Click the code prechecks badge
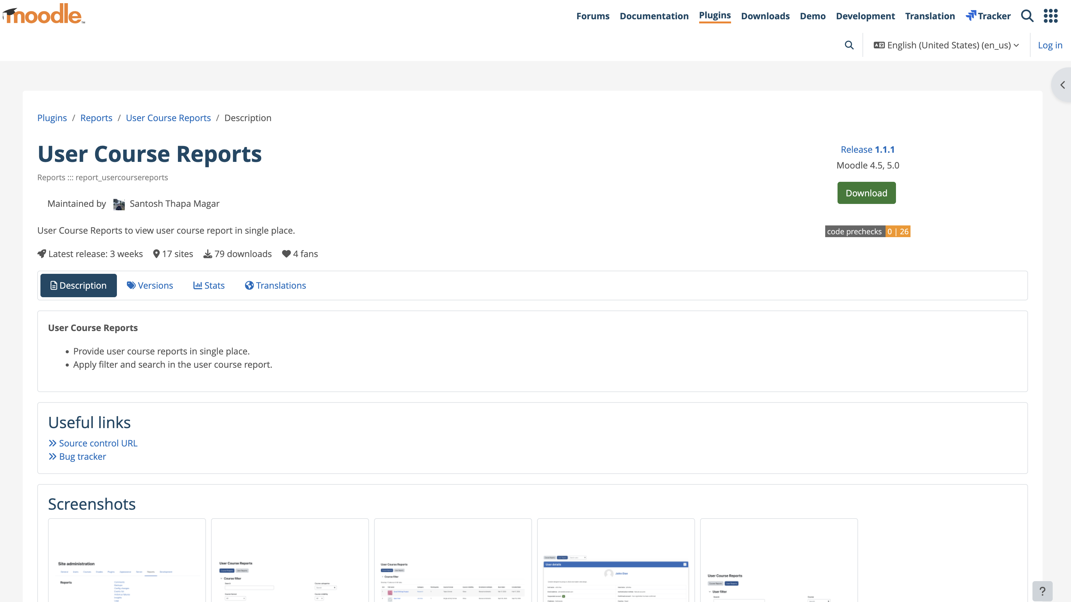1071x602 pixels. [867, 231]
